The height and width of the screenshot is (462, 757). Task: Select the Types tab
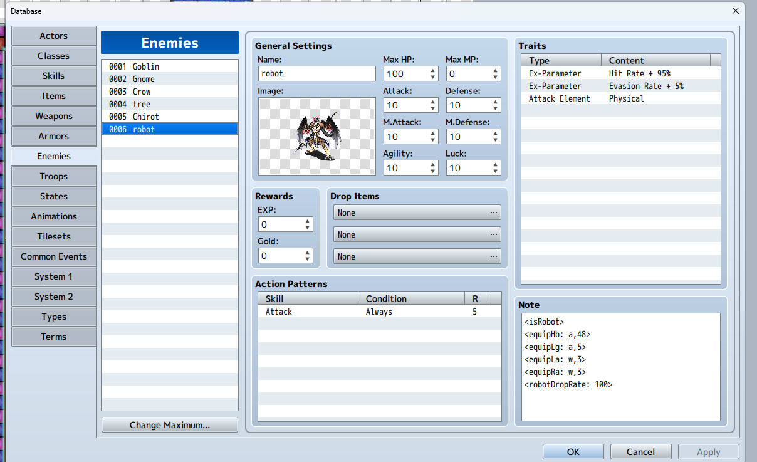[x=54, y=317]
